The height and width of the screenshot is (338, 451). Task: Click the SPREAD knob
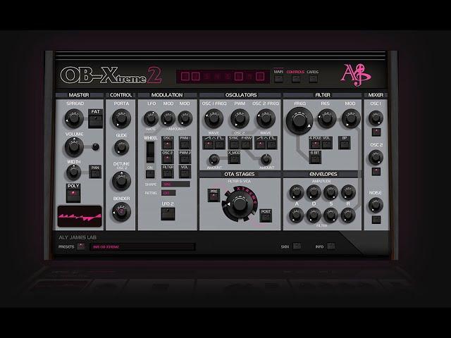point(74,118)
